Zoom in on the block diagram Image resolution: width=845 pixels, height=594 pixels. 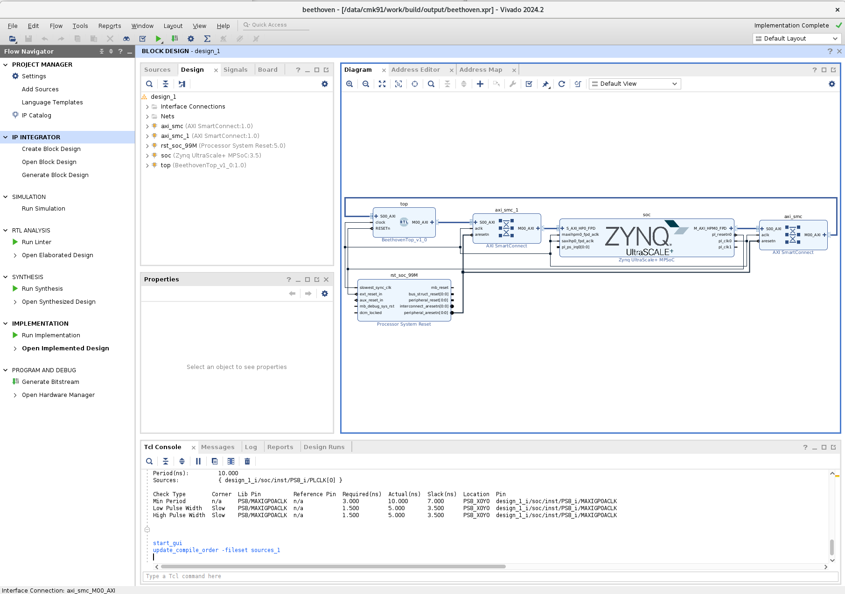349,84
